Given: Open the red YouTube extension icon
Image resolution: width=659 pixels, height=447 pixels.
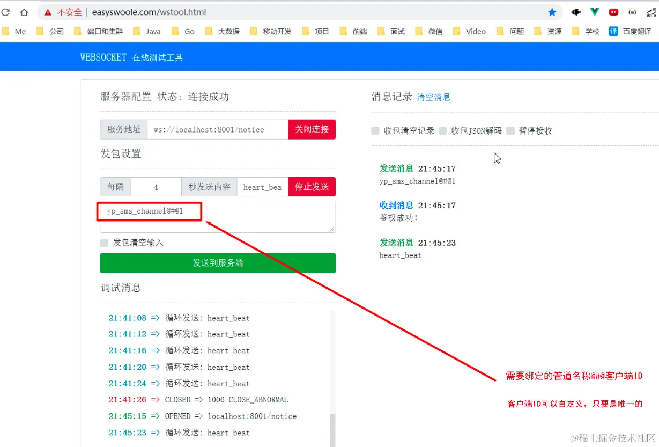Looking at the screenshot, I should coord(613,12).
